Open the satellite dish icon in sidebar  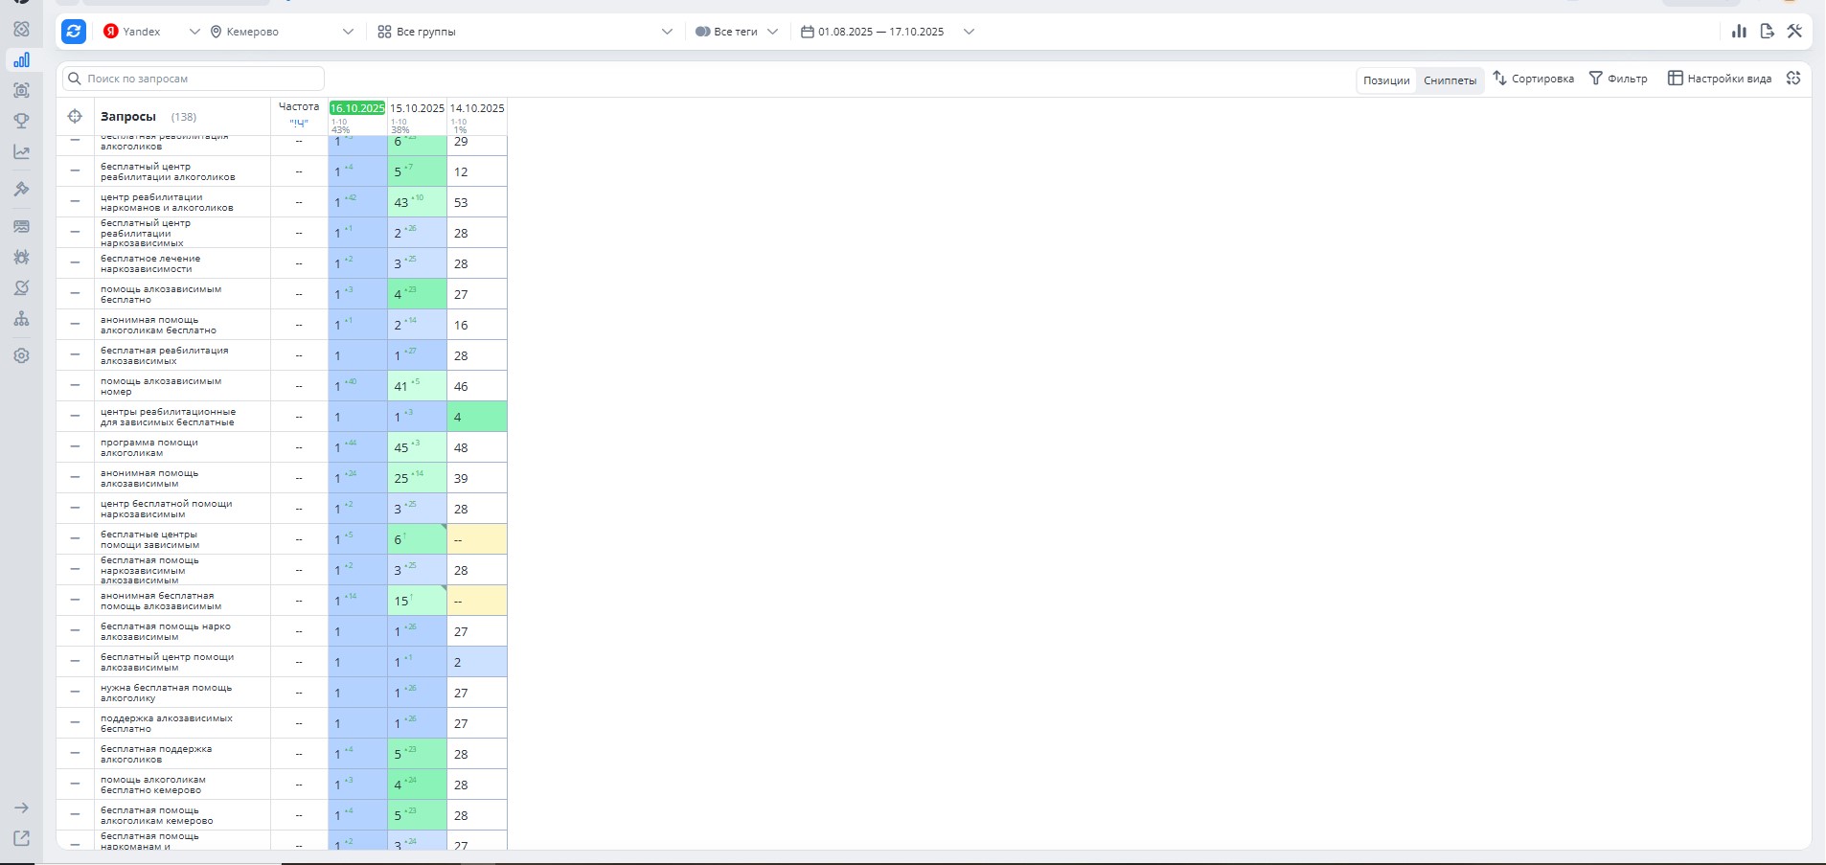pyautogui.click(x=21, y=287)
